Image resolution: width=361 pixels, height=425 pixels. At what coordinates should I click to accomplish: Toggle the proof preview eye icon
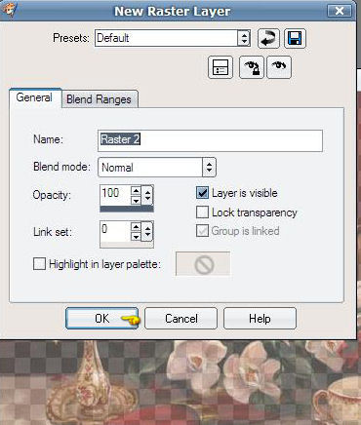[x=279, y=67]
